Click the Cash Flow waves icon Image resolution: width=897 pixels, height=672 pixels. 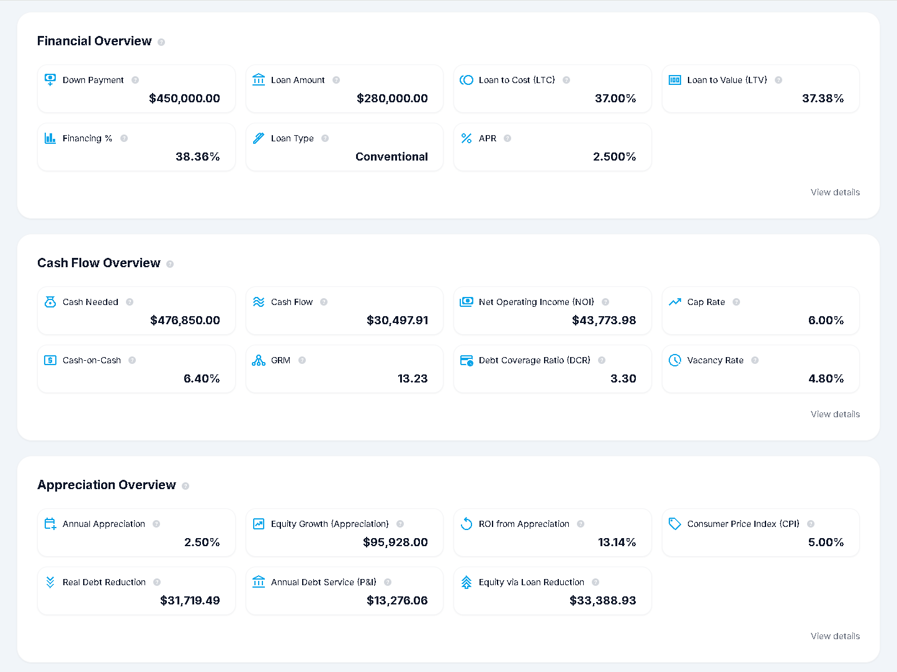click(x=259, y=301)
